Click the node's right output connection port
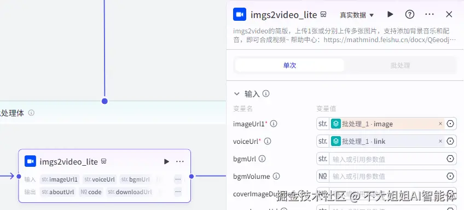Screen dimensions: 464x210 tap(191, 176)
